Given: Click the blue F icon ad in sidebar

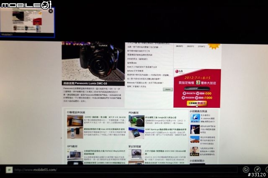Looking at the screenshot, I should click(x=195, y=118).
